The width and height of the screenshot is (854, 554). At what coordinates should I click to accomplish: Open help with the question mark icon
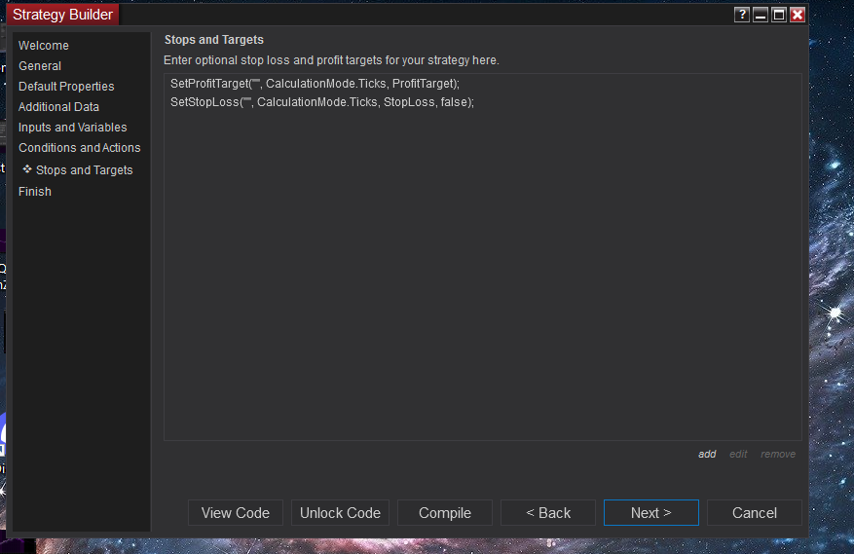(741, 15)
